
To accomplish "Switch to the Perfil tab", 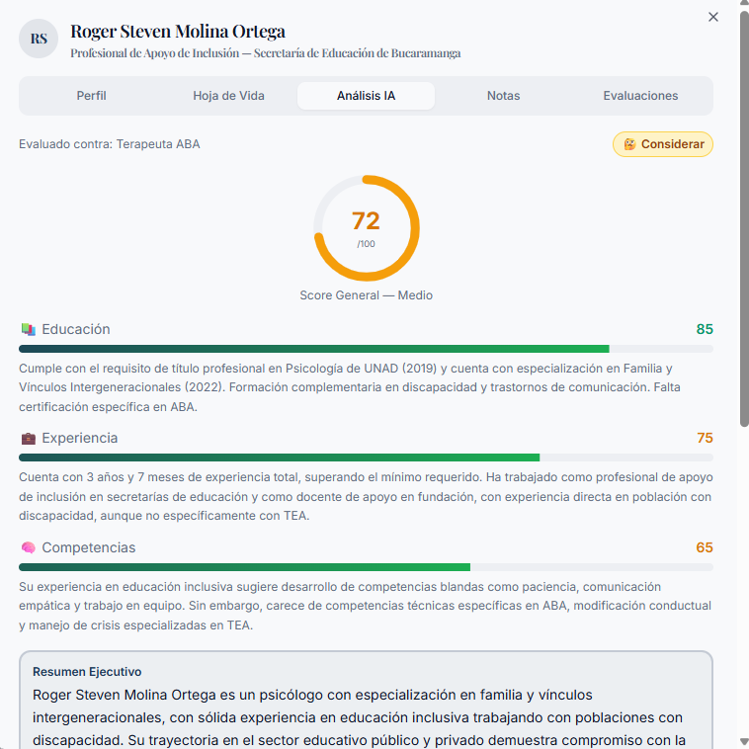I will point(91,96).
